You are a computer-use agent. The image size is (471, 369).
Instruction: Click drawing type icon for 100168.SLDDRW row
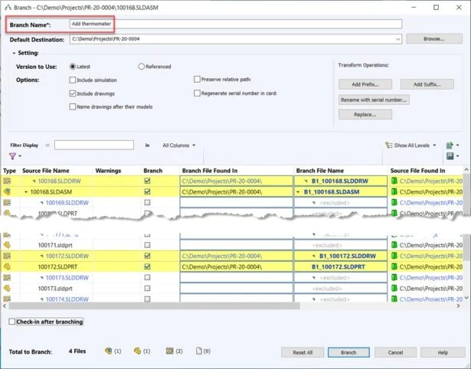7,181
